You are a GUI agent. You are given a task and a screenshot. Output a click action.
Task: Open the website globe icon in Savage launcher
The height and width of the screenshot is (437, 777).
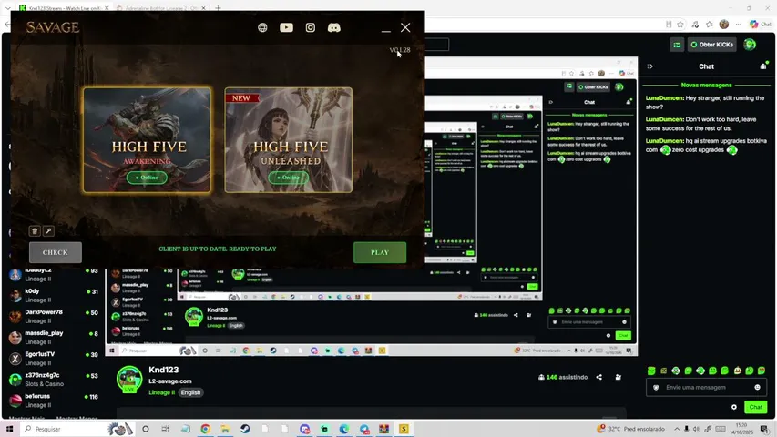(x=262, y=27)
